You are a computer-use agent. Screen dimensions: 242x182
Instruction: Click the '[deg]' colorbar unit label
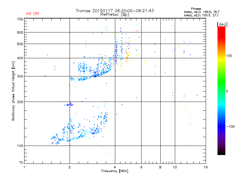tap(222, 24)
